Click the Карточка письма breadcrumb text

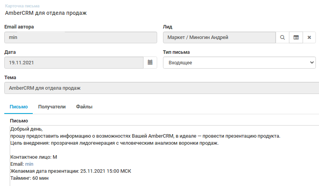22,6
